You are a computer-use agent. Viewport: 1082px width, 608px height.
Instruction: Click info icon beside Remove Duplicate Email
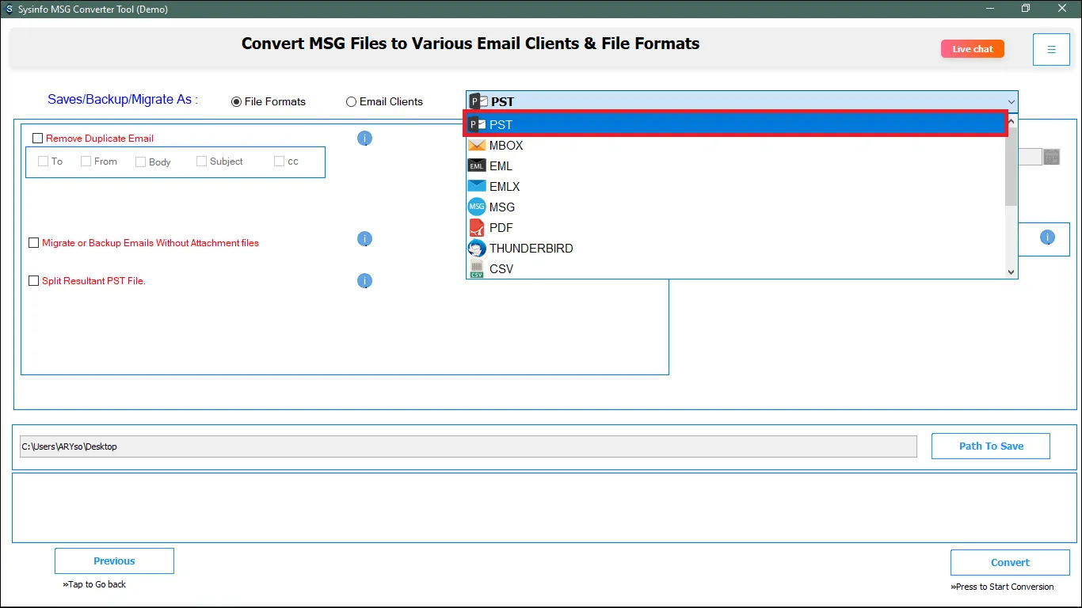click(364, 139)
